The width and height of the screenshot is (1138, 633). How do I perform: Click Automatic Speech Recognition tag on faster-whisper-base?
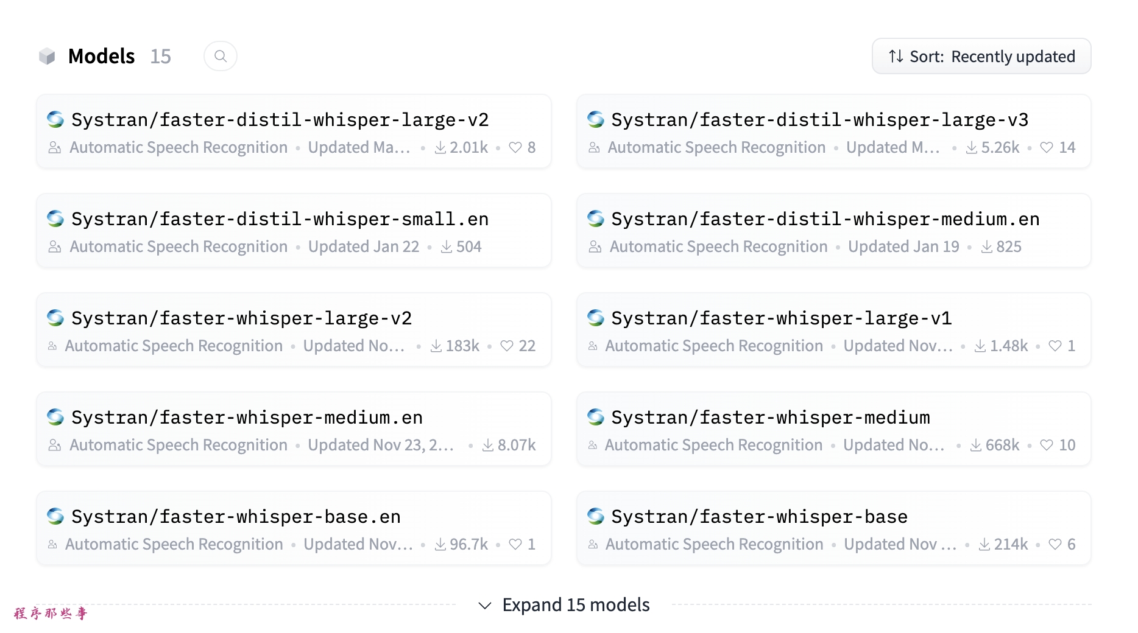click(714, 544)
